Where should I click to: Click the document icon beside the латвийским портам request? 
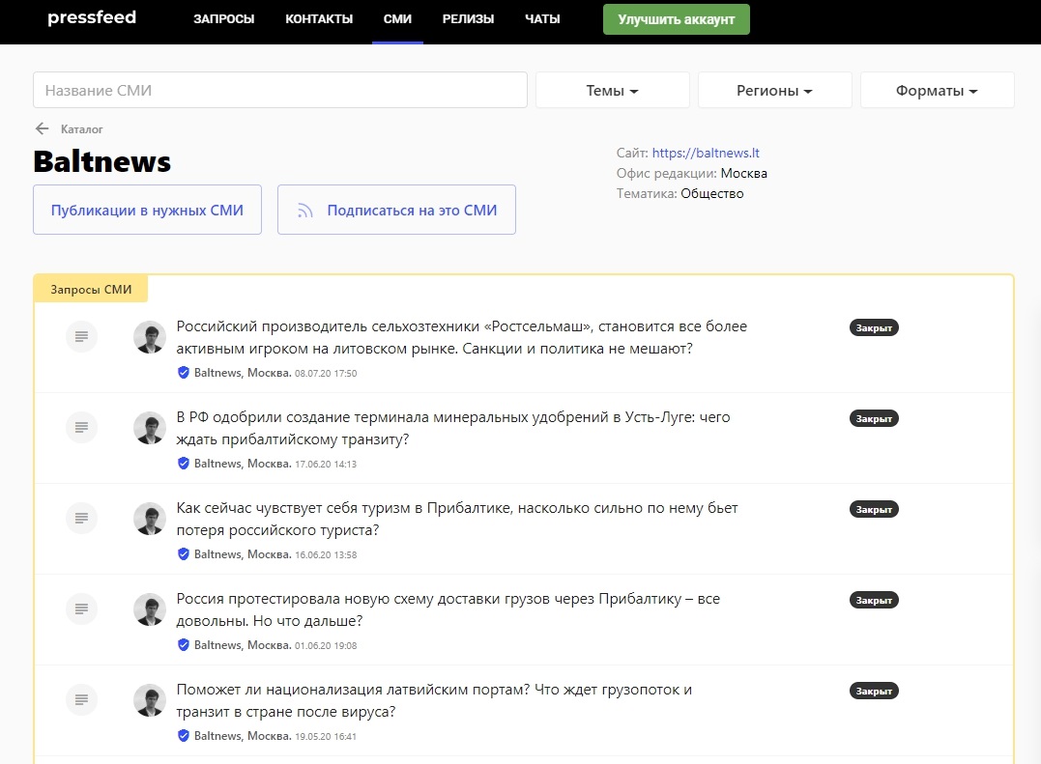(82, 699)
